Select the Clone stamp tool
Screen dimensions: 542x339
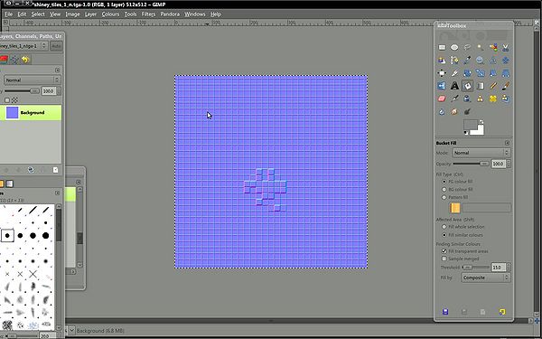pos(481,99)
